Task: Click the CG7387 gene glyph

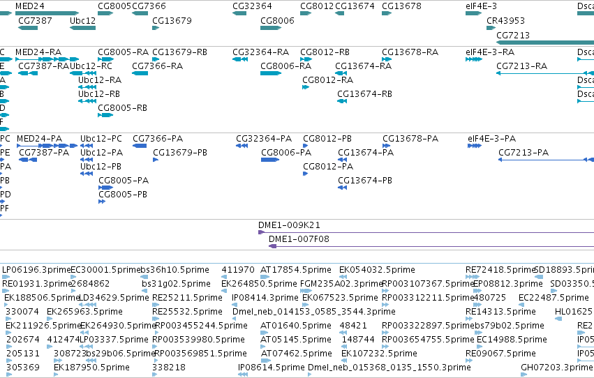Action: 28,28
